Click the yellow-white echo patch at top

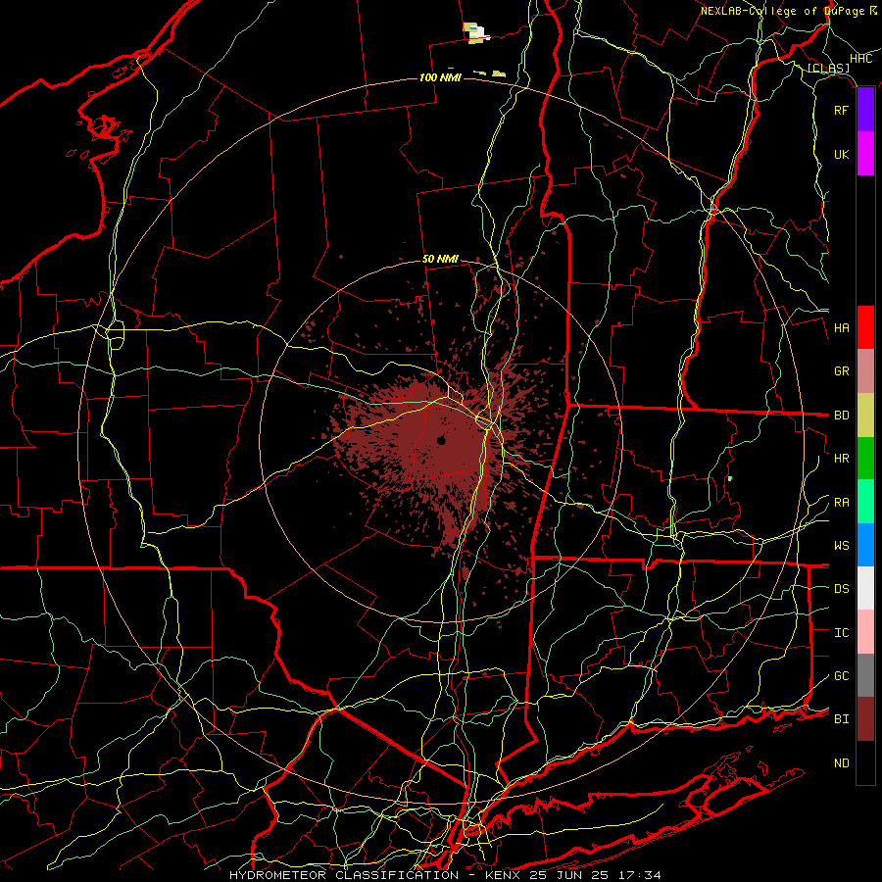tap(476, 32)
